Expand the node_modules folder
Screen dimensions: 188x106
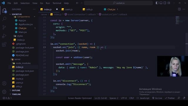23,63
